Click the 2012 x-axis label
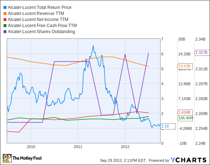The height and width of the screenshot is (165, 210). [x=125, y=147]
